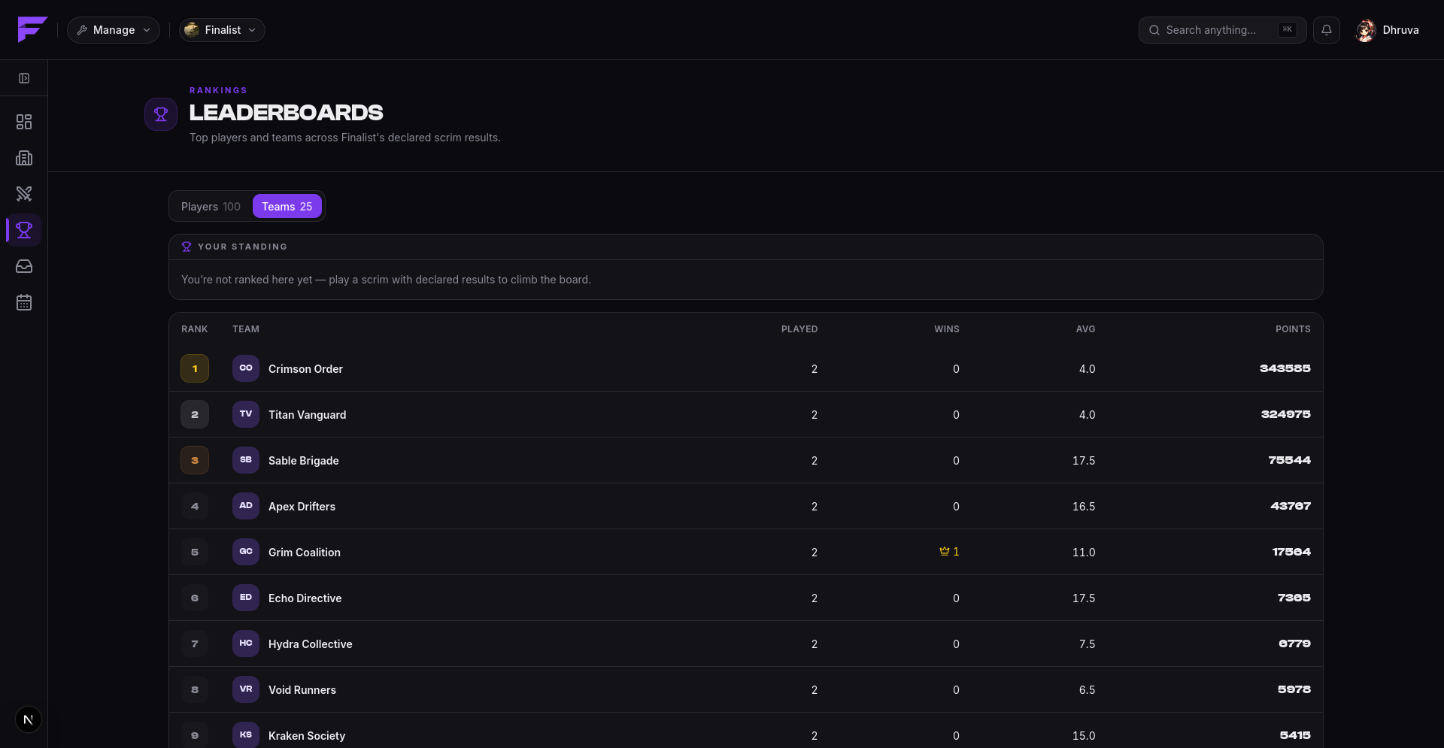This screenshot has height=748, width=1444.
Task: Click the rank 4 badge
Action: point(195,506)
